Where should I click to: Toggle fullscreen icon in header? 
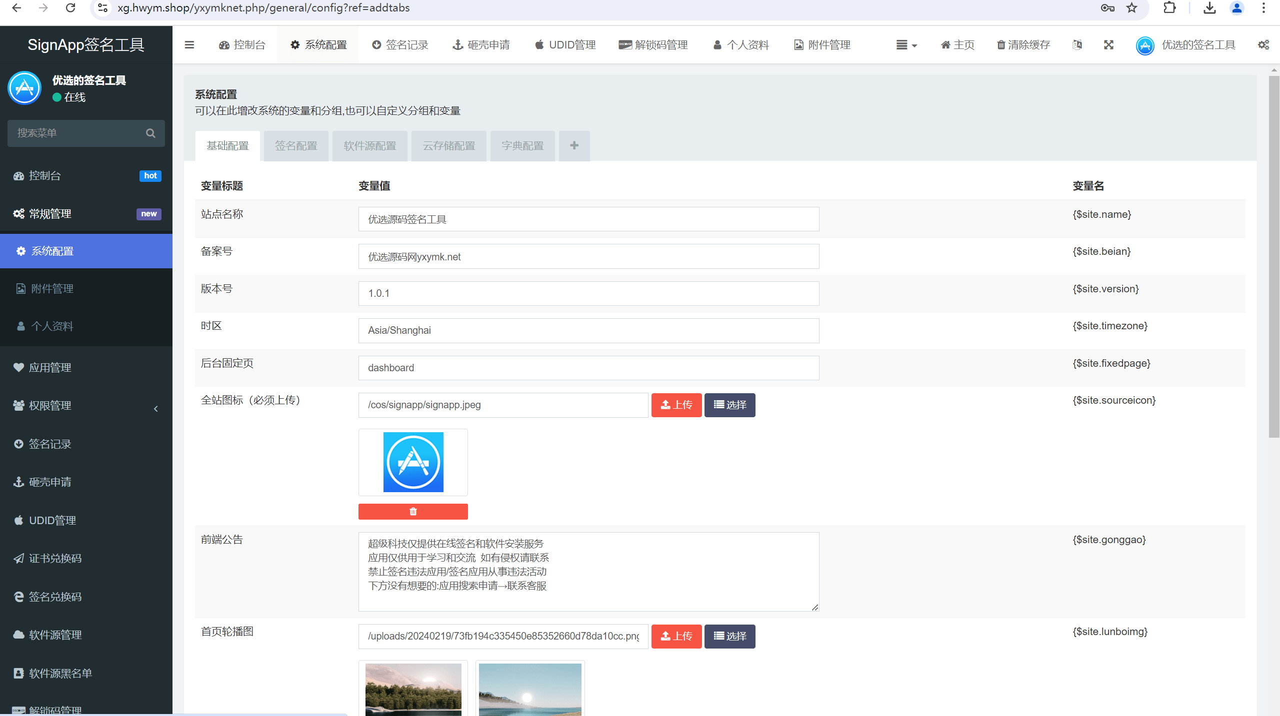click(1108, 45)
